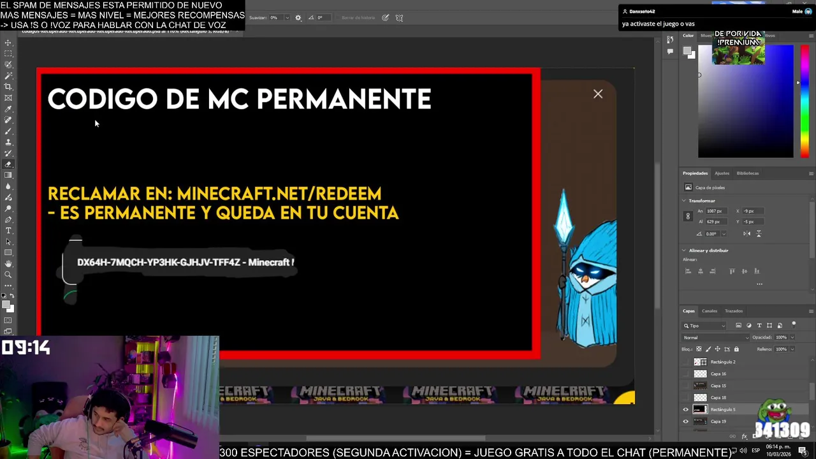Flip layer vertically in Properties panel
The width and height of the screenshot is (816, 459).
click(759, 233)
